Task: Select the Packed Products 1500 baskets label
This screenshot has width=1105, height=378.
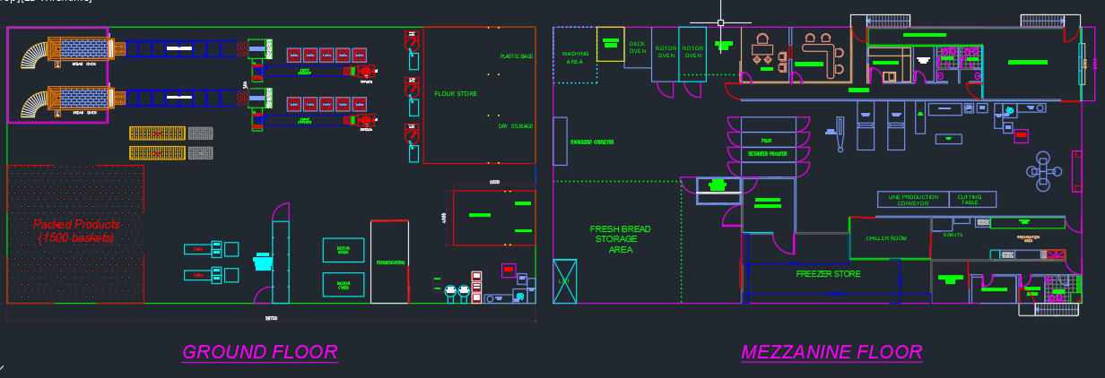Action: click(x=76, y=231)
